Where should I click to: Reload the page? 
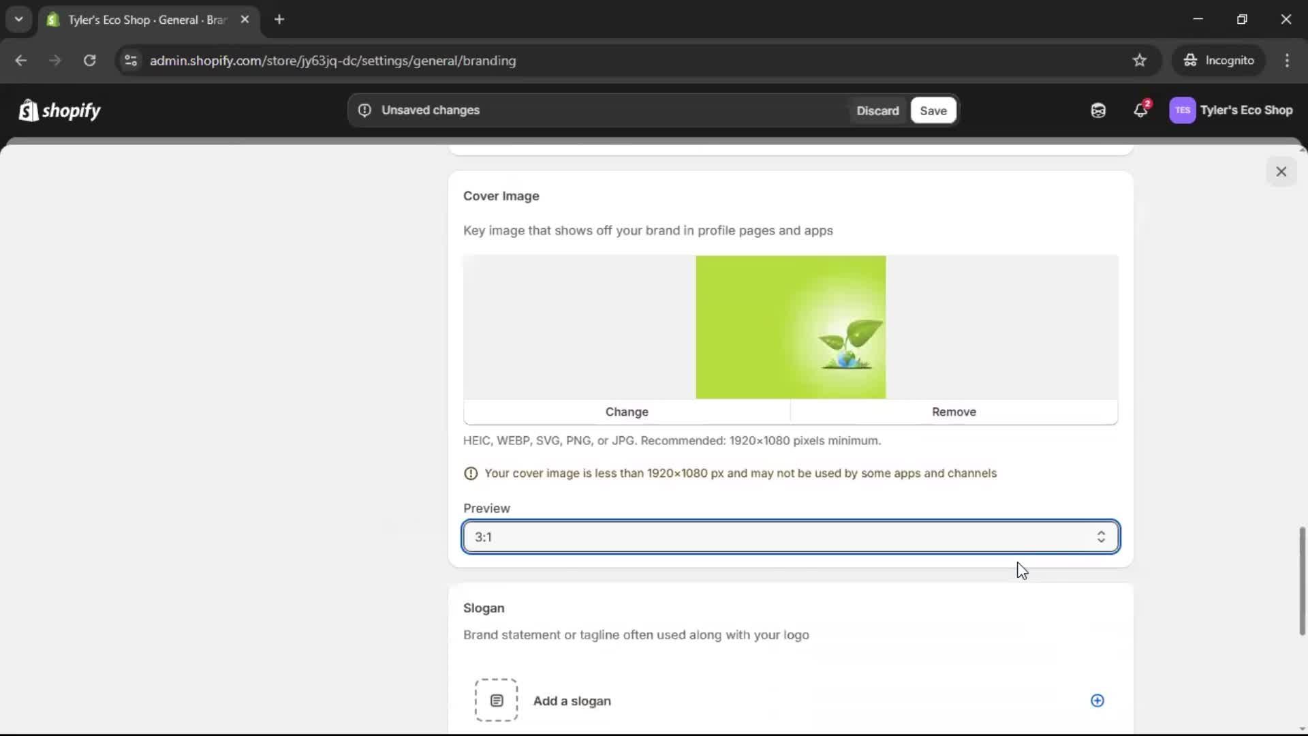89,61
